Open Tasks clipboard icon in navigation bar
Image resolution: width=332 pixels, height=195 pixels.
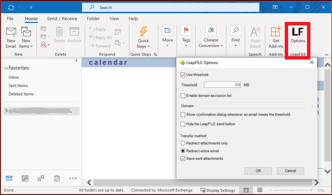point(57,178)
